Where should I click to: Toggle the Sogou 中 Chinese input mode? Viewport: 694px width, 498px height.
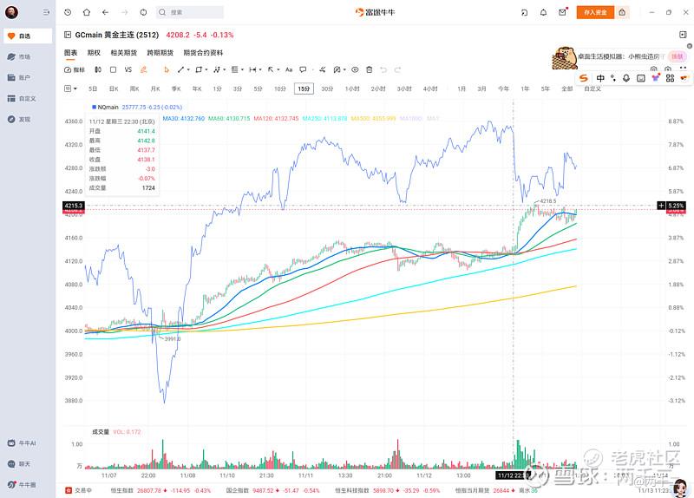point(600,78)
